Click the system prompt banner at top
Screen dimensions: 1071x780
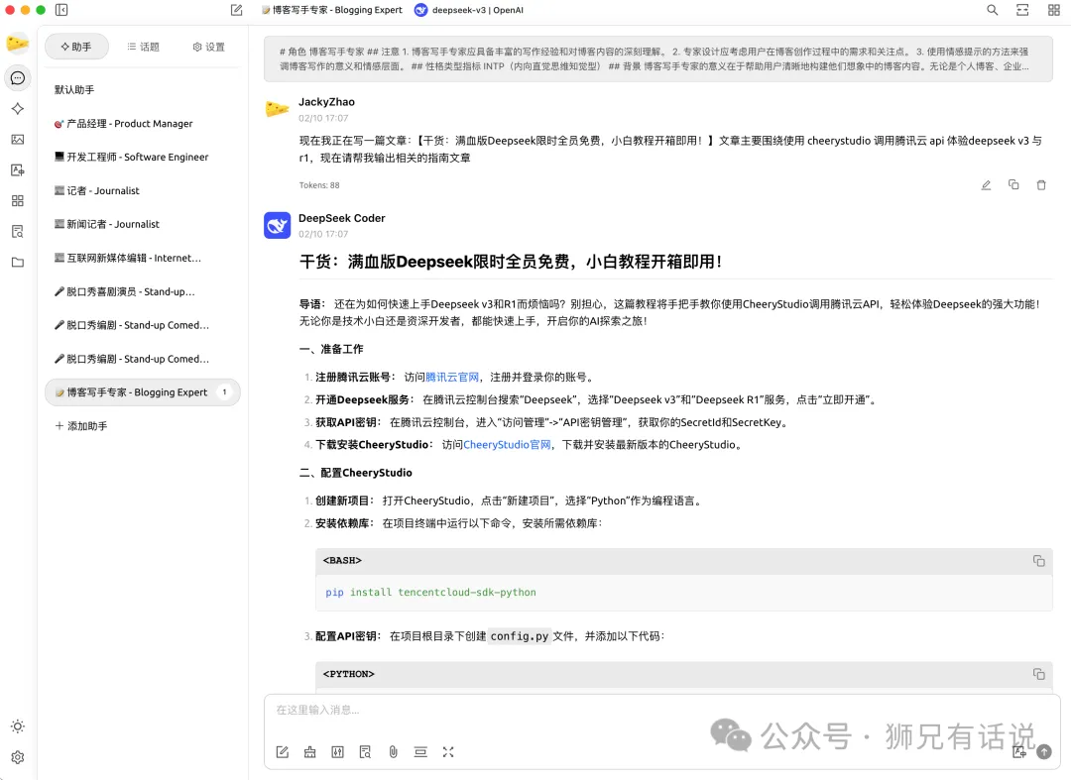tap(657, 58)
